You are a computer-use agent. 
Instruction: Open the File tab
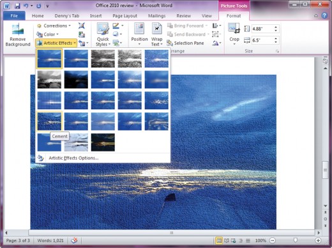pyautogui.click(x=14, y=16)
